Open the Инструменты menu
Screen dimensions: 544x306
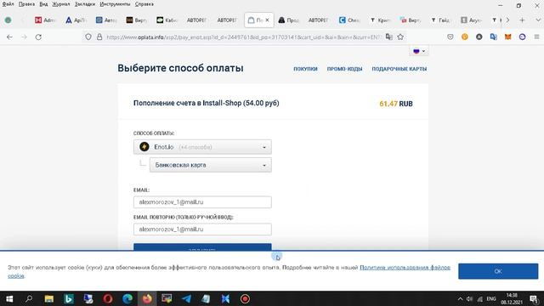point(115,4)
